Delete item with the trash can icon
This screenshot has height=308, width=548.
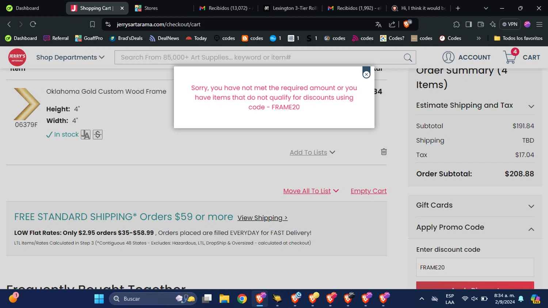pos(384,152)
